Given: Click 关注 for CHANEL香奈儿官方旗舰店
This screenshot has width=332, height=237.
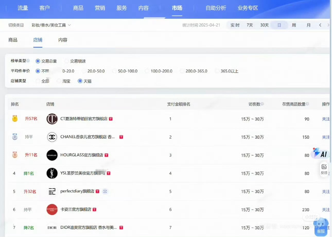Looking at the screenshot, I should pos(326,137).
